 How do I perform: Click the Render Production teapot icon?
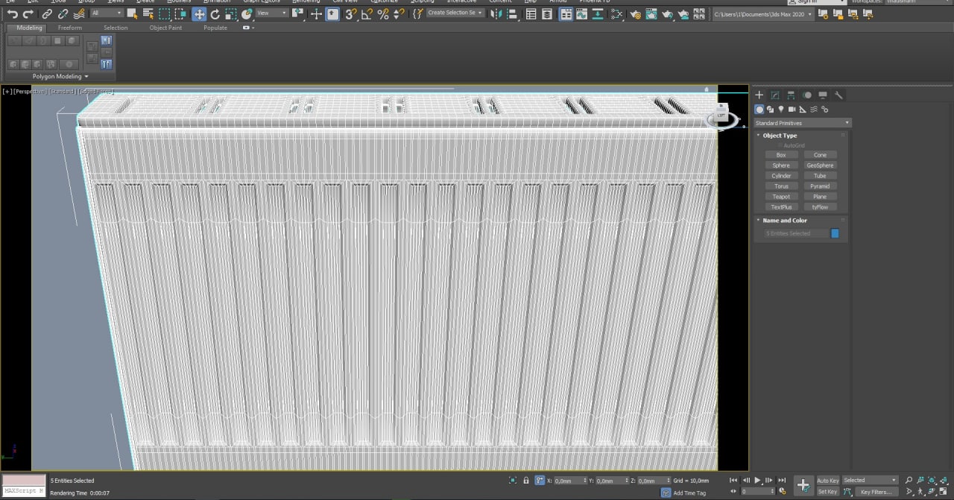(x=667, y=13)
